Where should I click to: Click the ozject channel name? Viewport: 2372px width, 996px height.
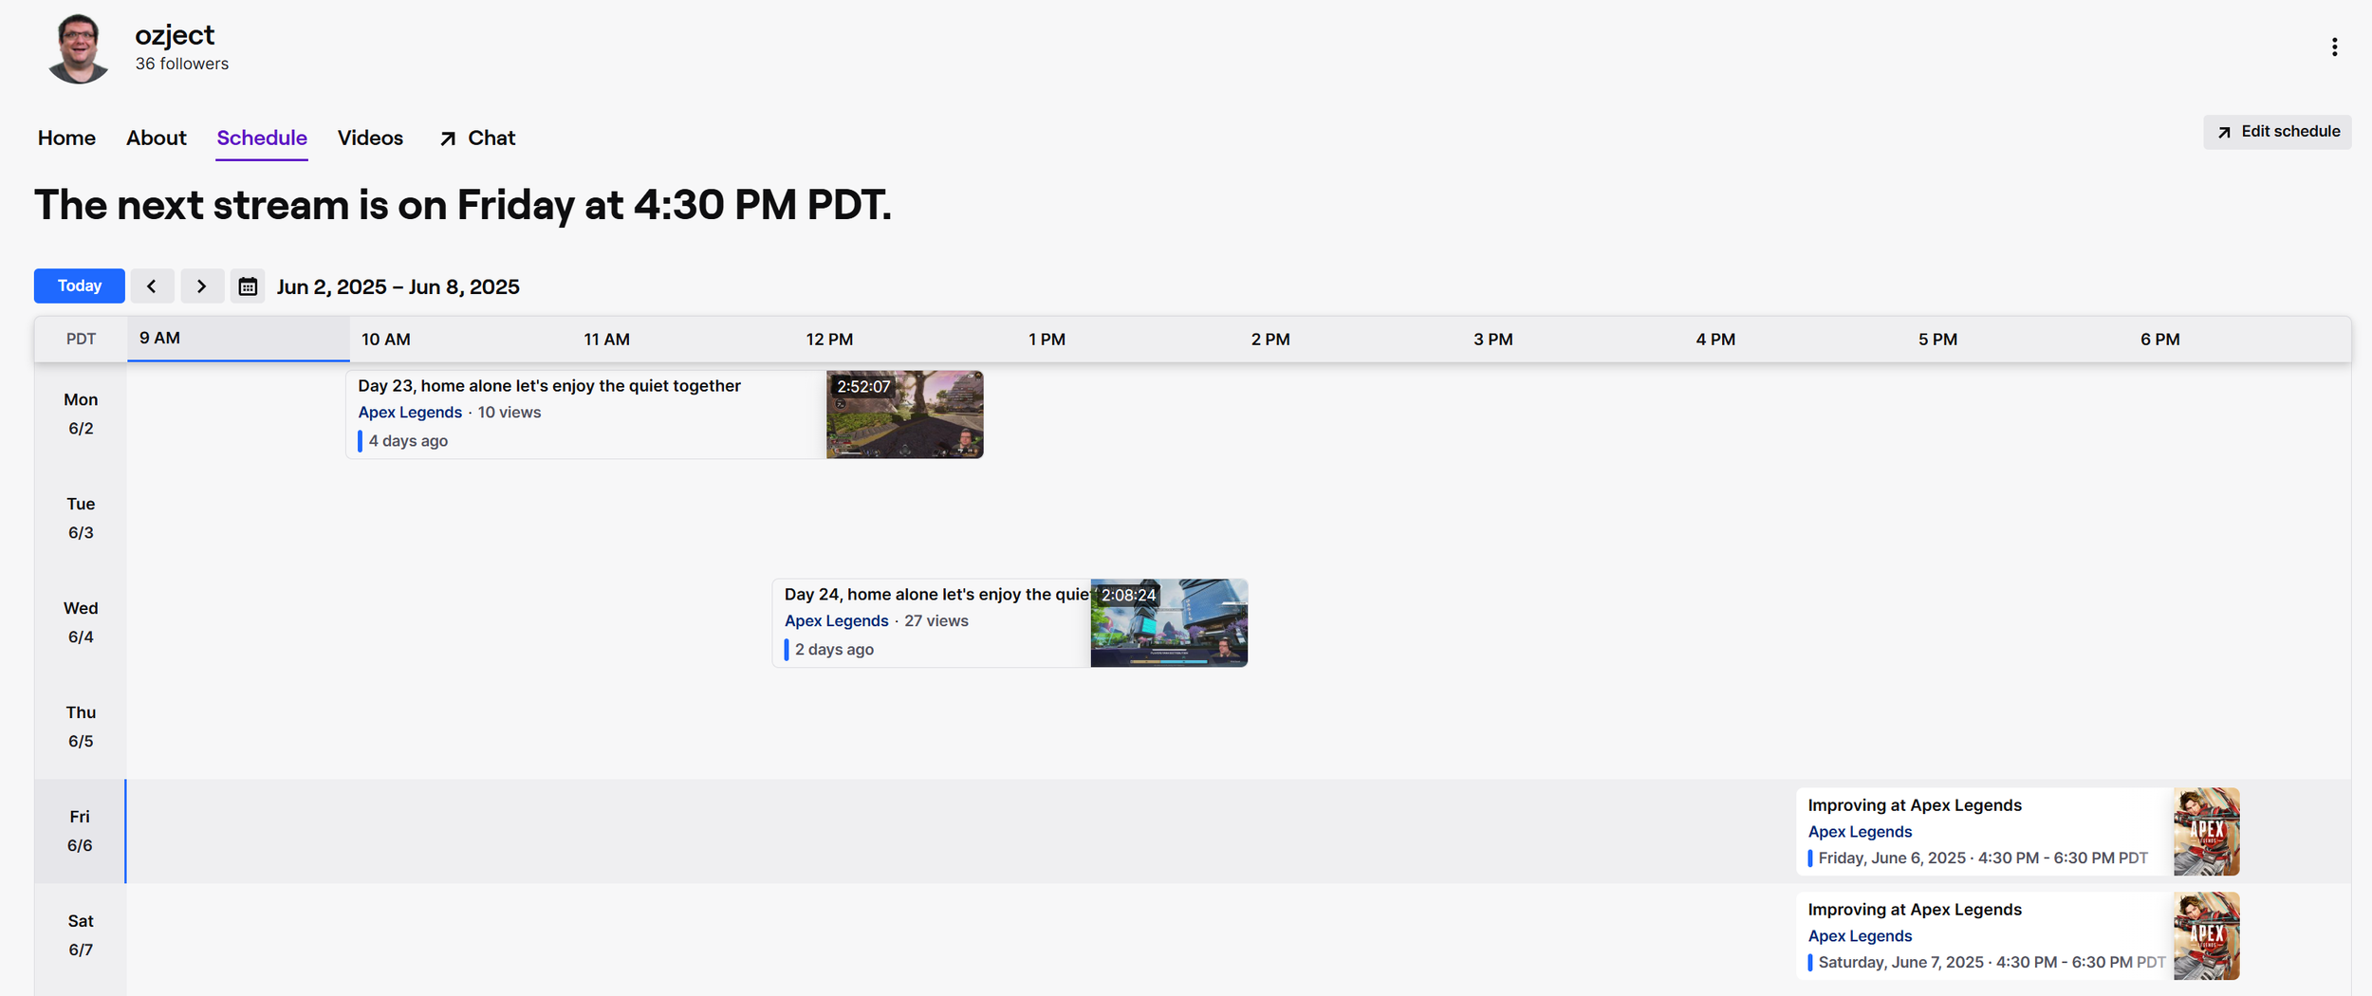coord(175,35)
